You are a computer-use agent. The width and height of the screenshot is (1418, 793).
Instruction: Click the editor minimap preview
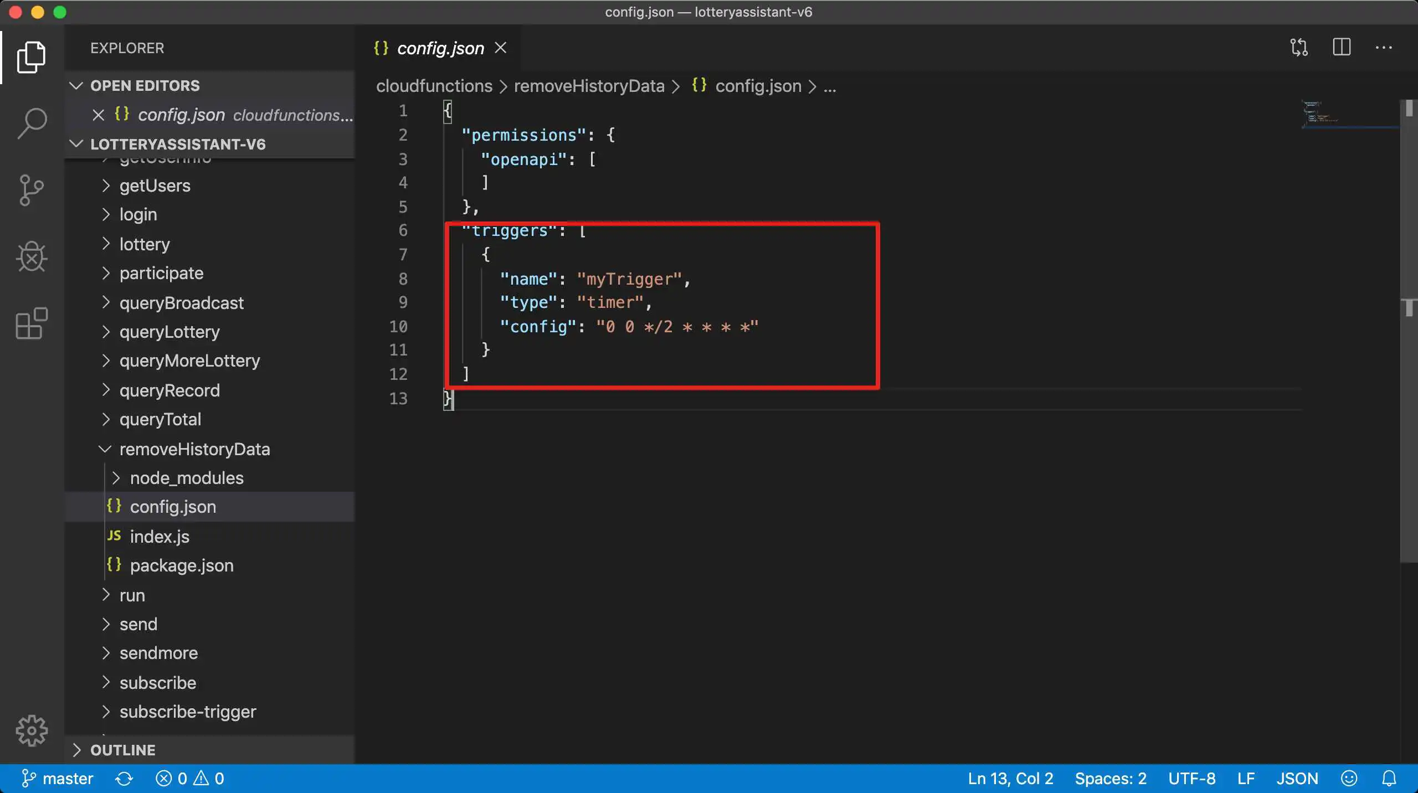(x=1321, y=114)
